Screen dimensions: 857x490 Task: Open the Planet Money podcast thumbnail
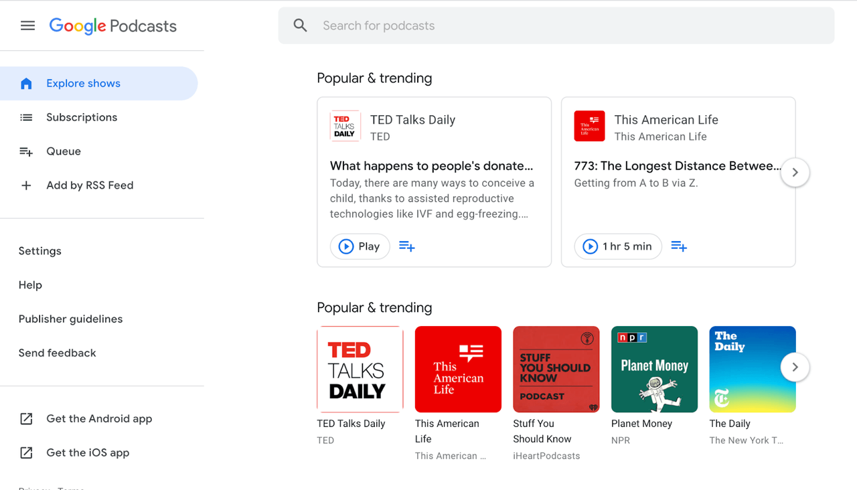pos(654,369)
